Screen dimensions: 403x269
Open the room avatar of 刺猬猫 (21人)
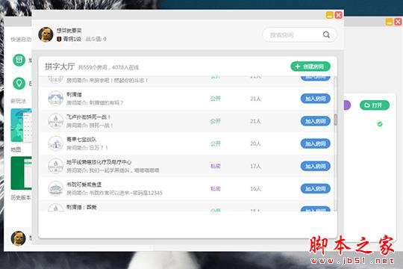point(55,99)
